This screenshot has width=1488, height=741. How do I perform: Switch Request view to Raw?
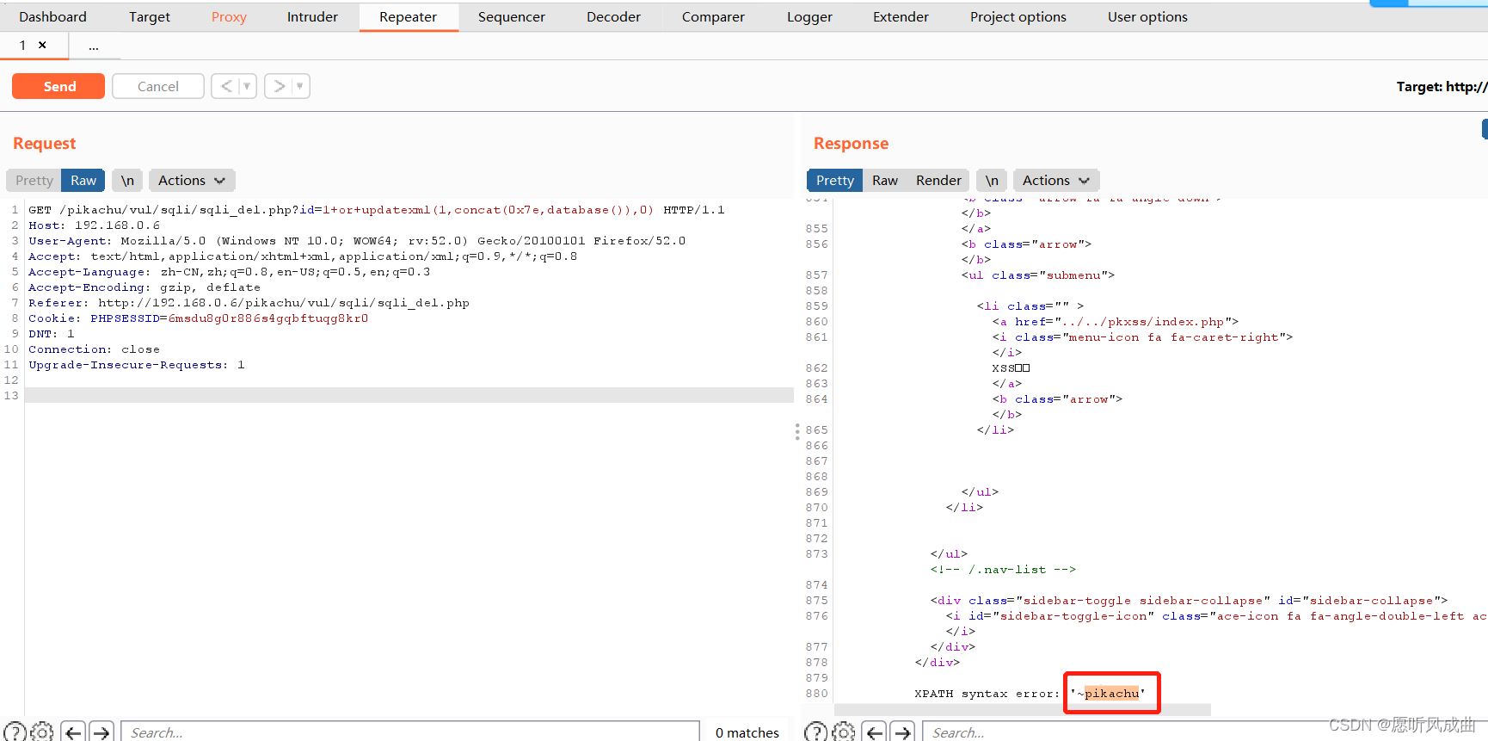point(83,180)
